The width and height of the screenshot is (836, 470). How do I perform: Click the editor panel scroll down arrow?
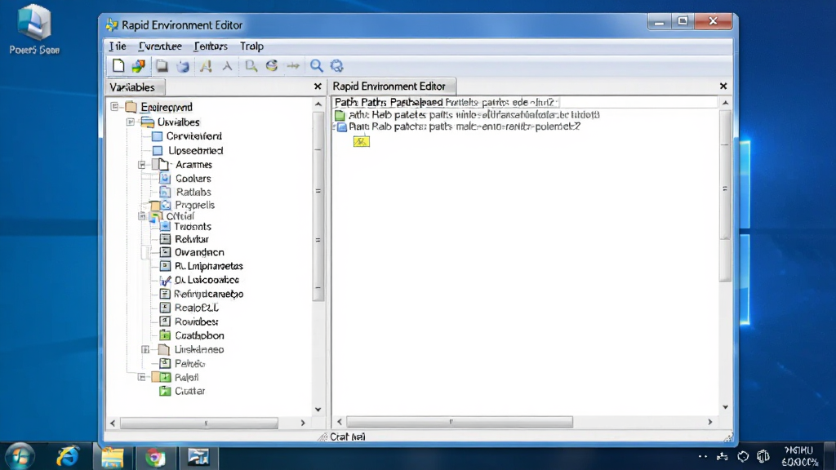point(725,407)
